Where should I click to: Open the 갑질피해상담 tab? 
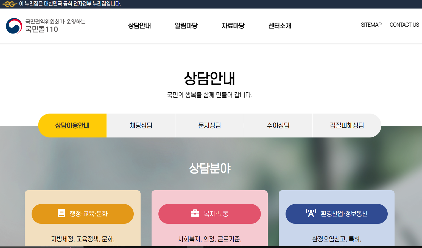point(346,125)
